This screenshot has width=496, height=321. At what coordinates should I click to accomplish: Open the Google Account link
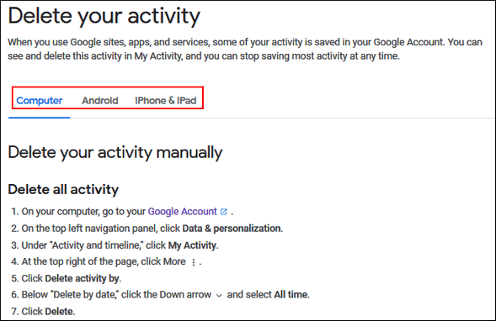[182, 211]
